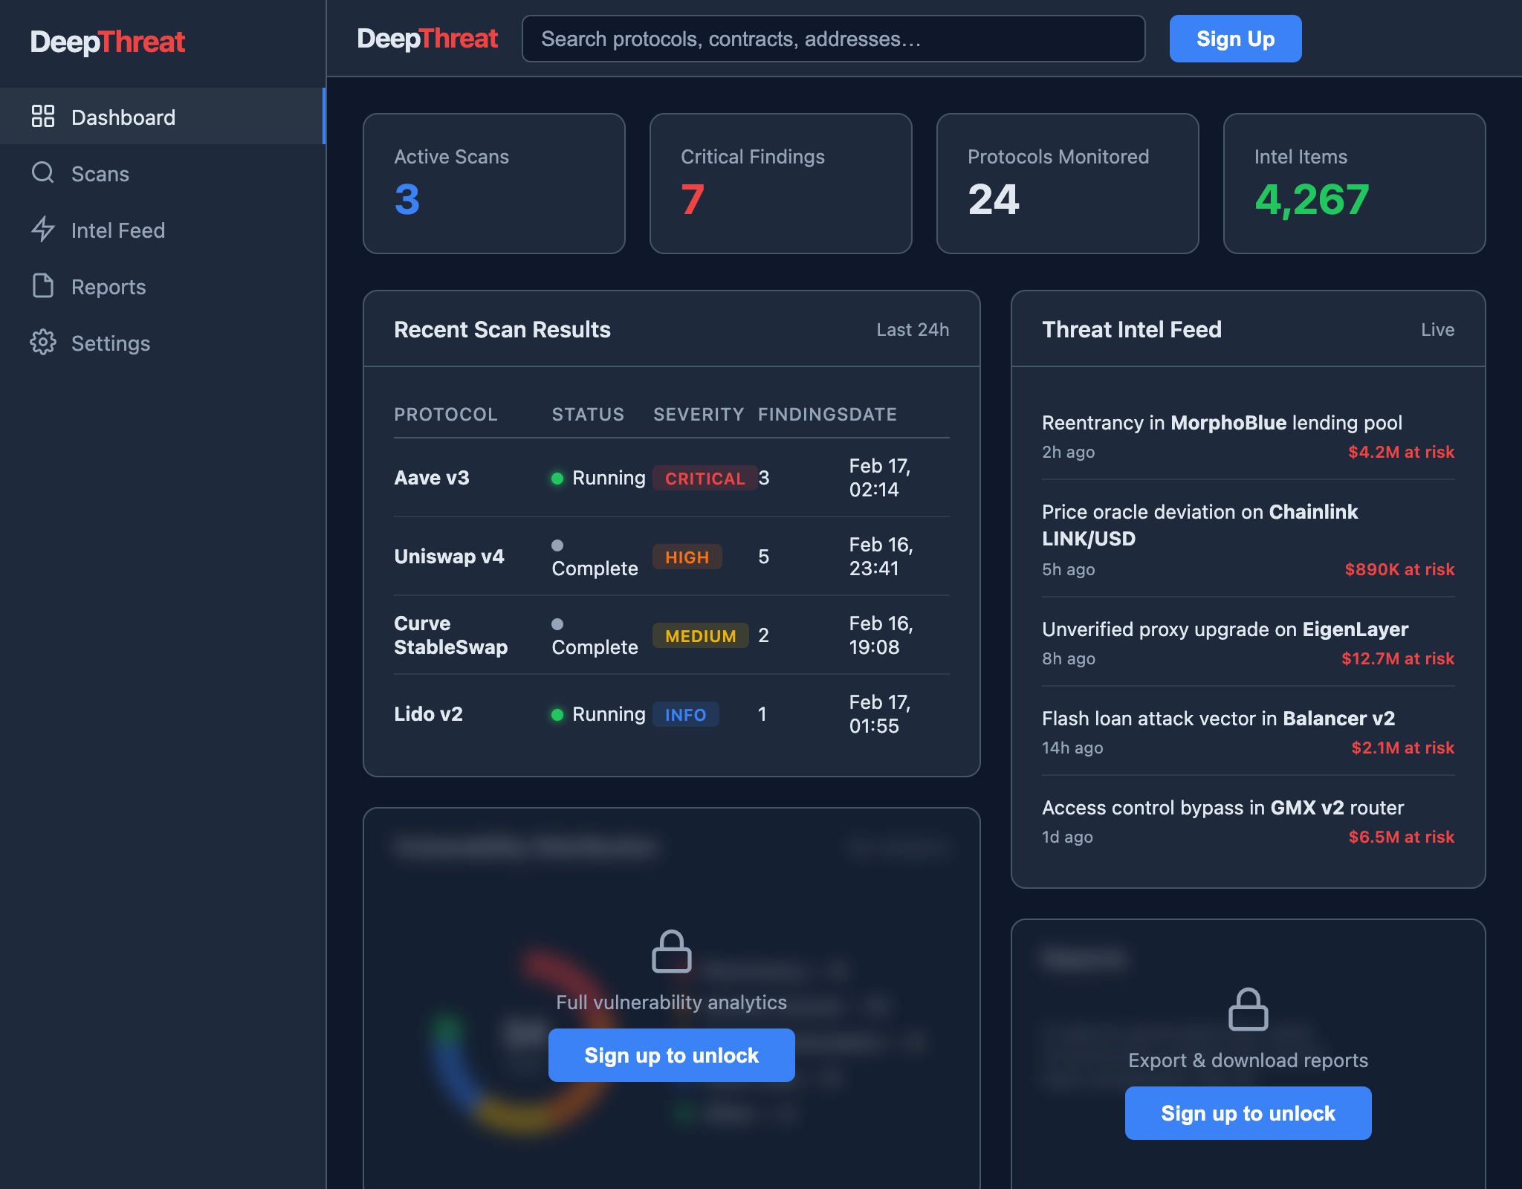The width and height of the screenshot is (1522, 1189).
Task: Click the Settings gear icon
Action: (43, 343)
